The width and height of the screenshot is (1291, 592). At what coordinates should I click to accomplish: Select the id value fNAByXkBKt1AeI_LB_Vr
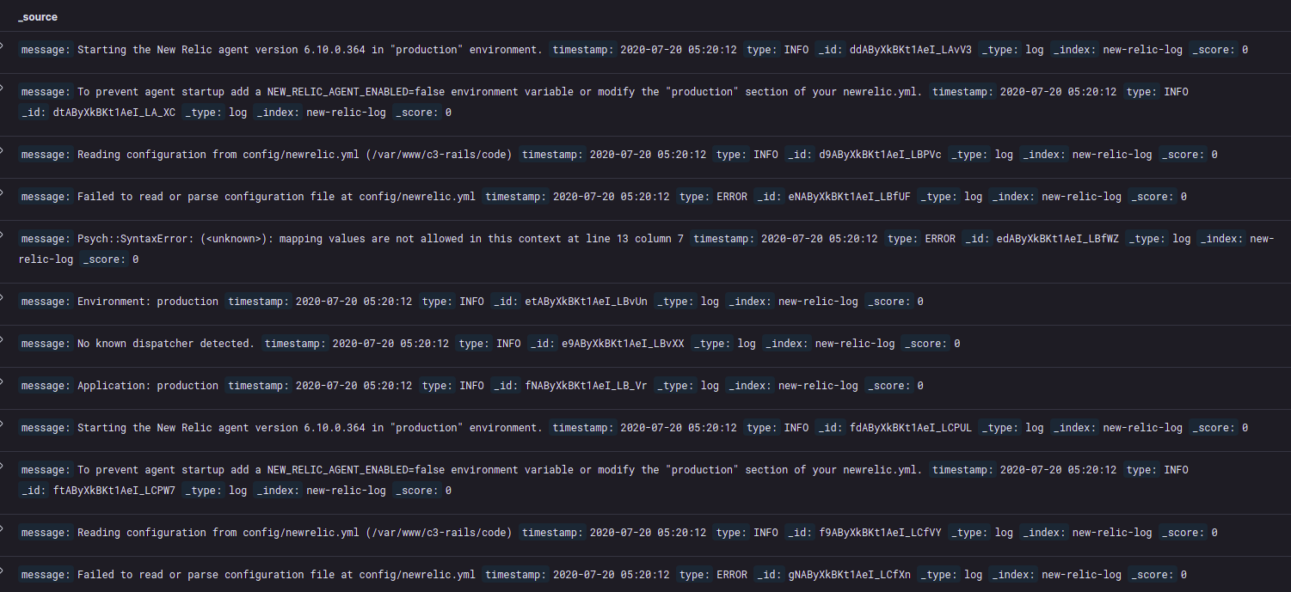click(x=586, y=386)
